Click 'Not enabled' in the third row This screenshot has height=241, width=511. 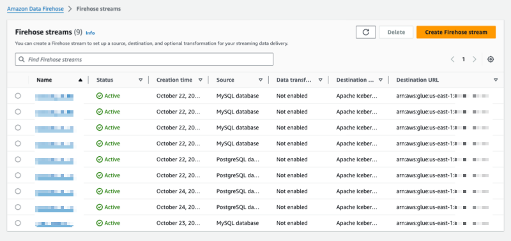tap(292, 128)
